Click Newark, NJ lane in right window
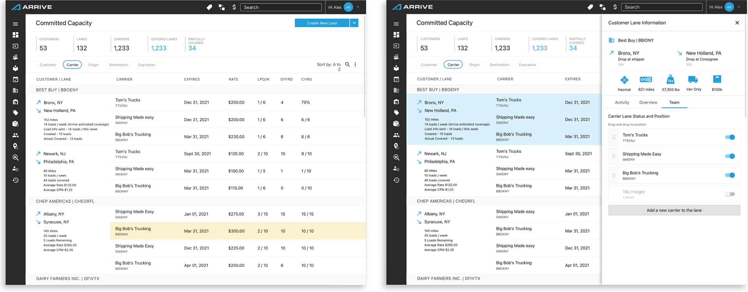Screen dimensions: 748x292 click(435, 154)
